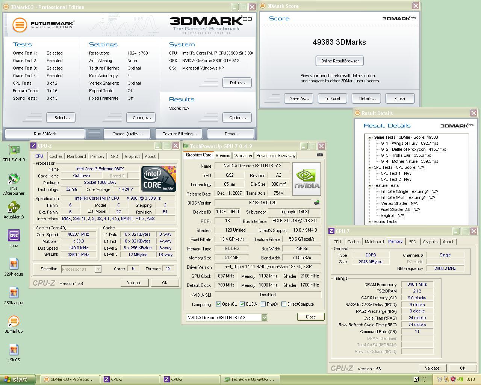
Task: Click Validate in left CPU-Z window
Action: click(134, 283)
